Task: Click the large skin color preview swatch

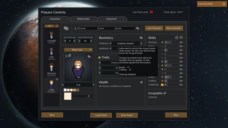Action: 68,96
